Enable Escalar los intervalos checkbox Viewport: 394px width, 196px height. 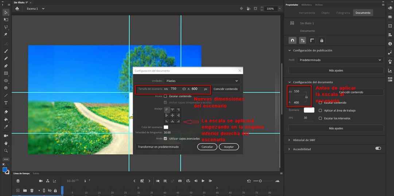(x=320, y=118)
